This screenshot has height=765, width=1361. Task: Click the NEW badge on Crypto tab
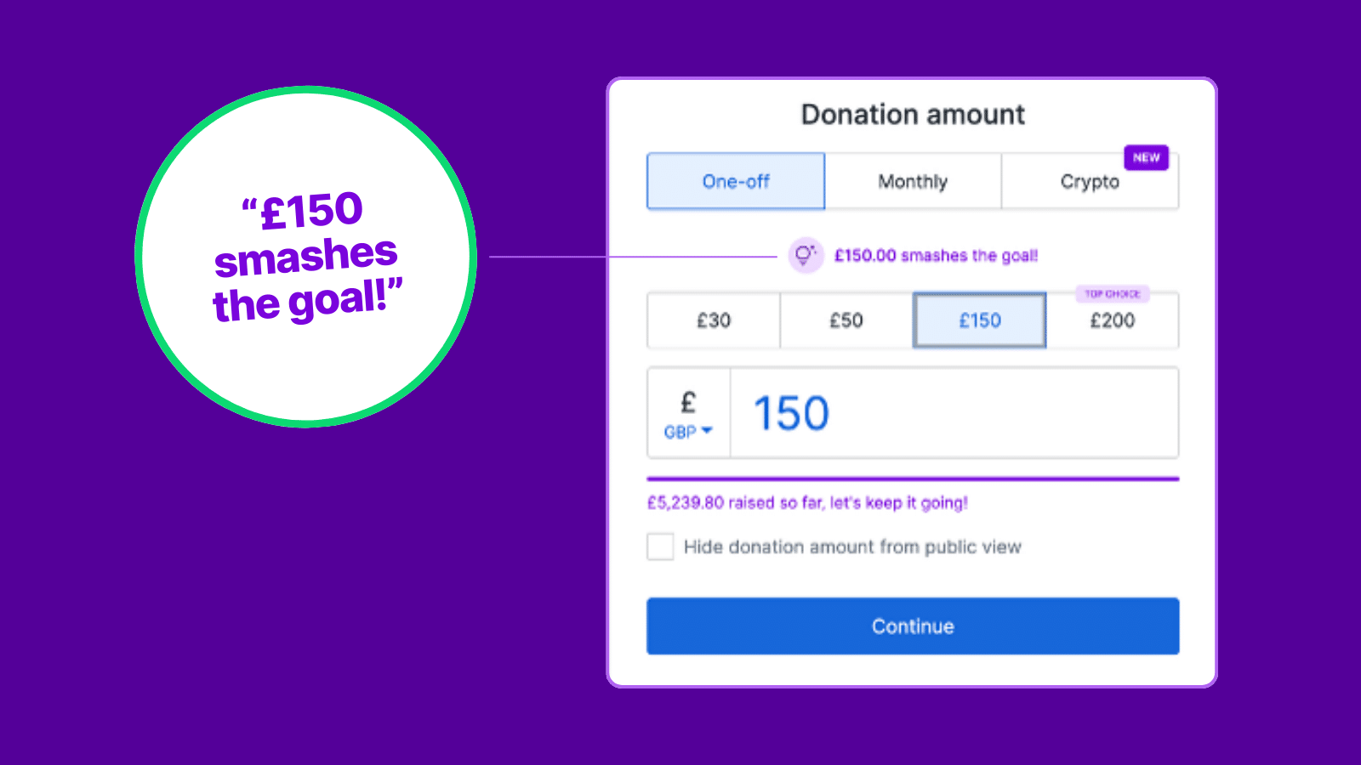click(x=1146, y=157)
